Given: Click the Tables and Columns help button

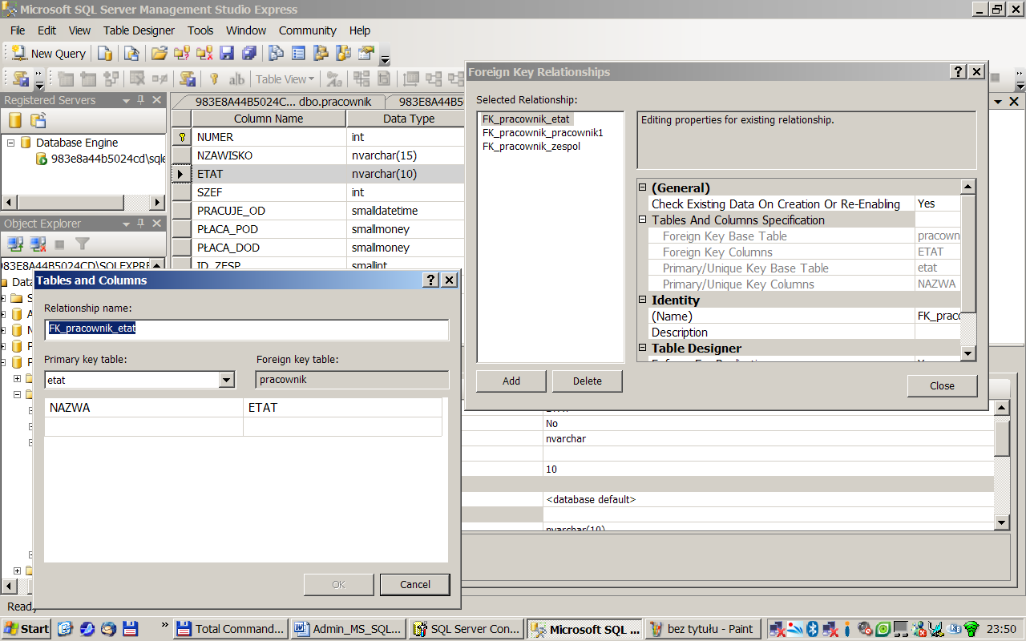Looking at the screenshot, I should coord(431,280).
